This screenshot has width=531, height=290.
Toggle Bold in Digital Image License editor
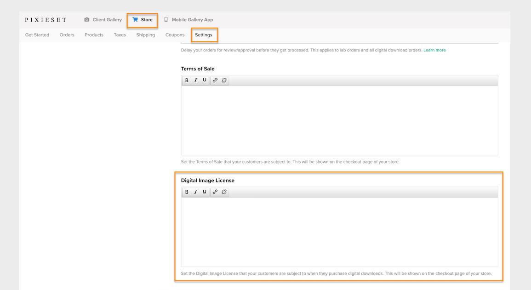click(x=187, y=192)
